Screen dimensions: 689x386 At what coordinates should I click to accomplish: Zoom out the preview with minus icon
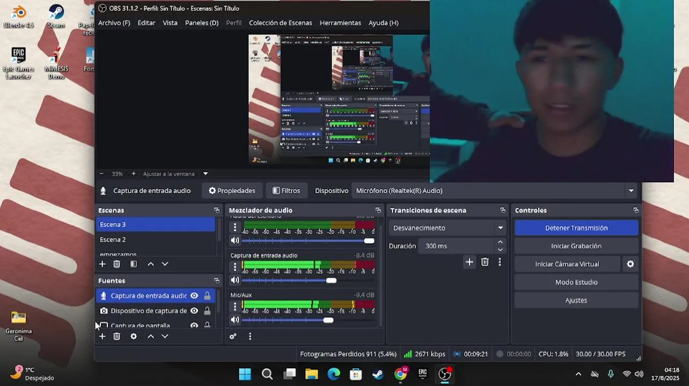tap(101, 174)
